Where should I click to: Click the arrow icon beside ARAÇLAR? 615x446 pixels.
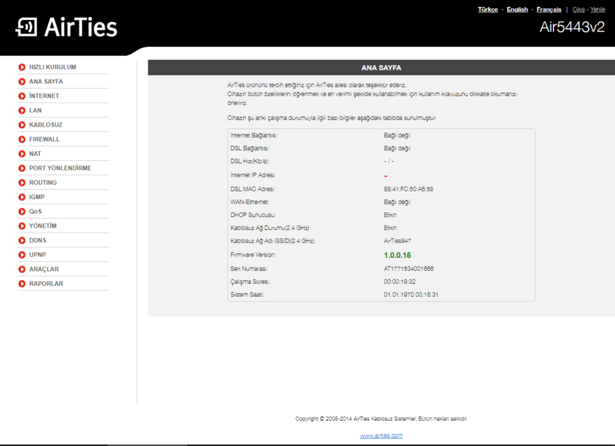23,269
